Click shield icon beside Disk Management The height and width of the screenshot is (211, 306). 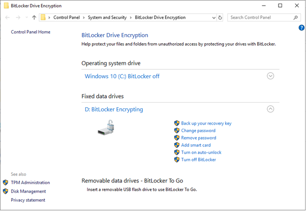click(6, 191)
